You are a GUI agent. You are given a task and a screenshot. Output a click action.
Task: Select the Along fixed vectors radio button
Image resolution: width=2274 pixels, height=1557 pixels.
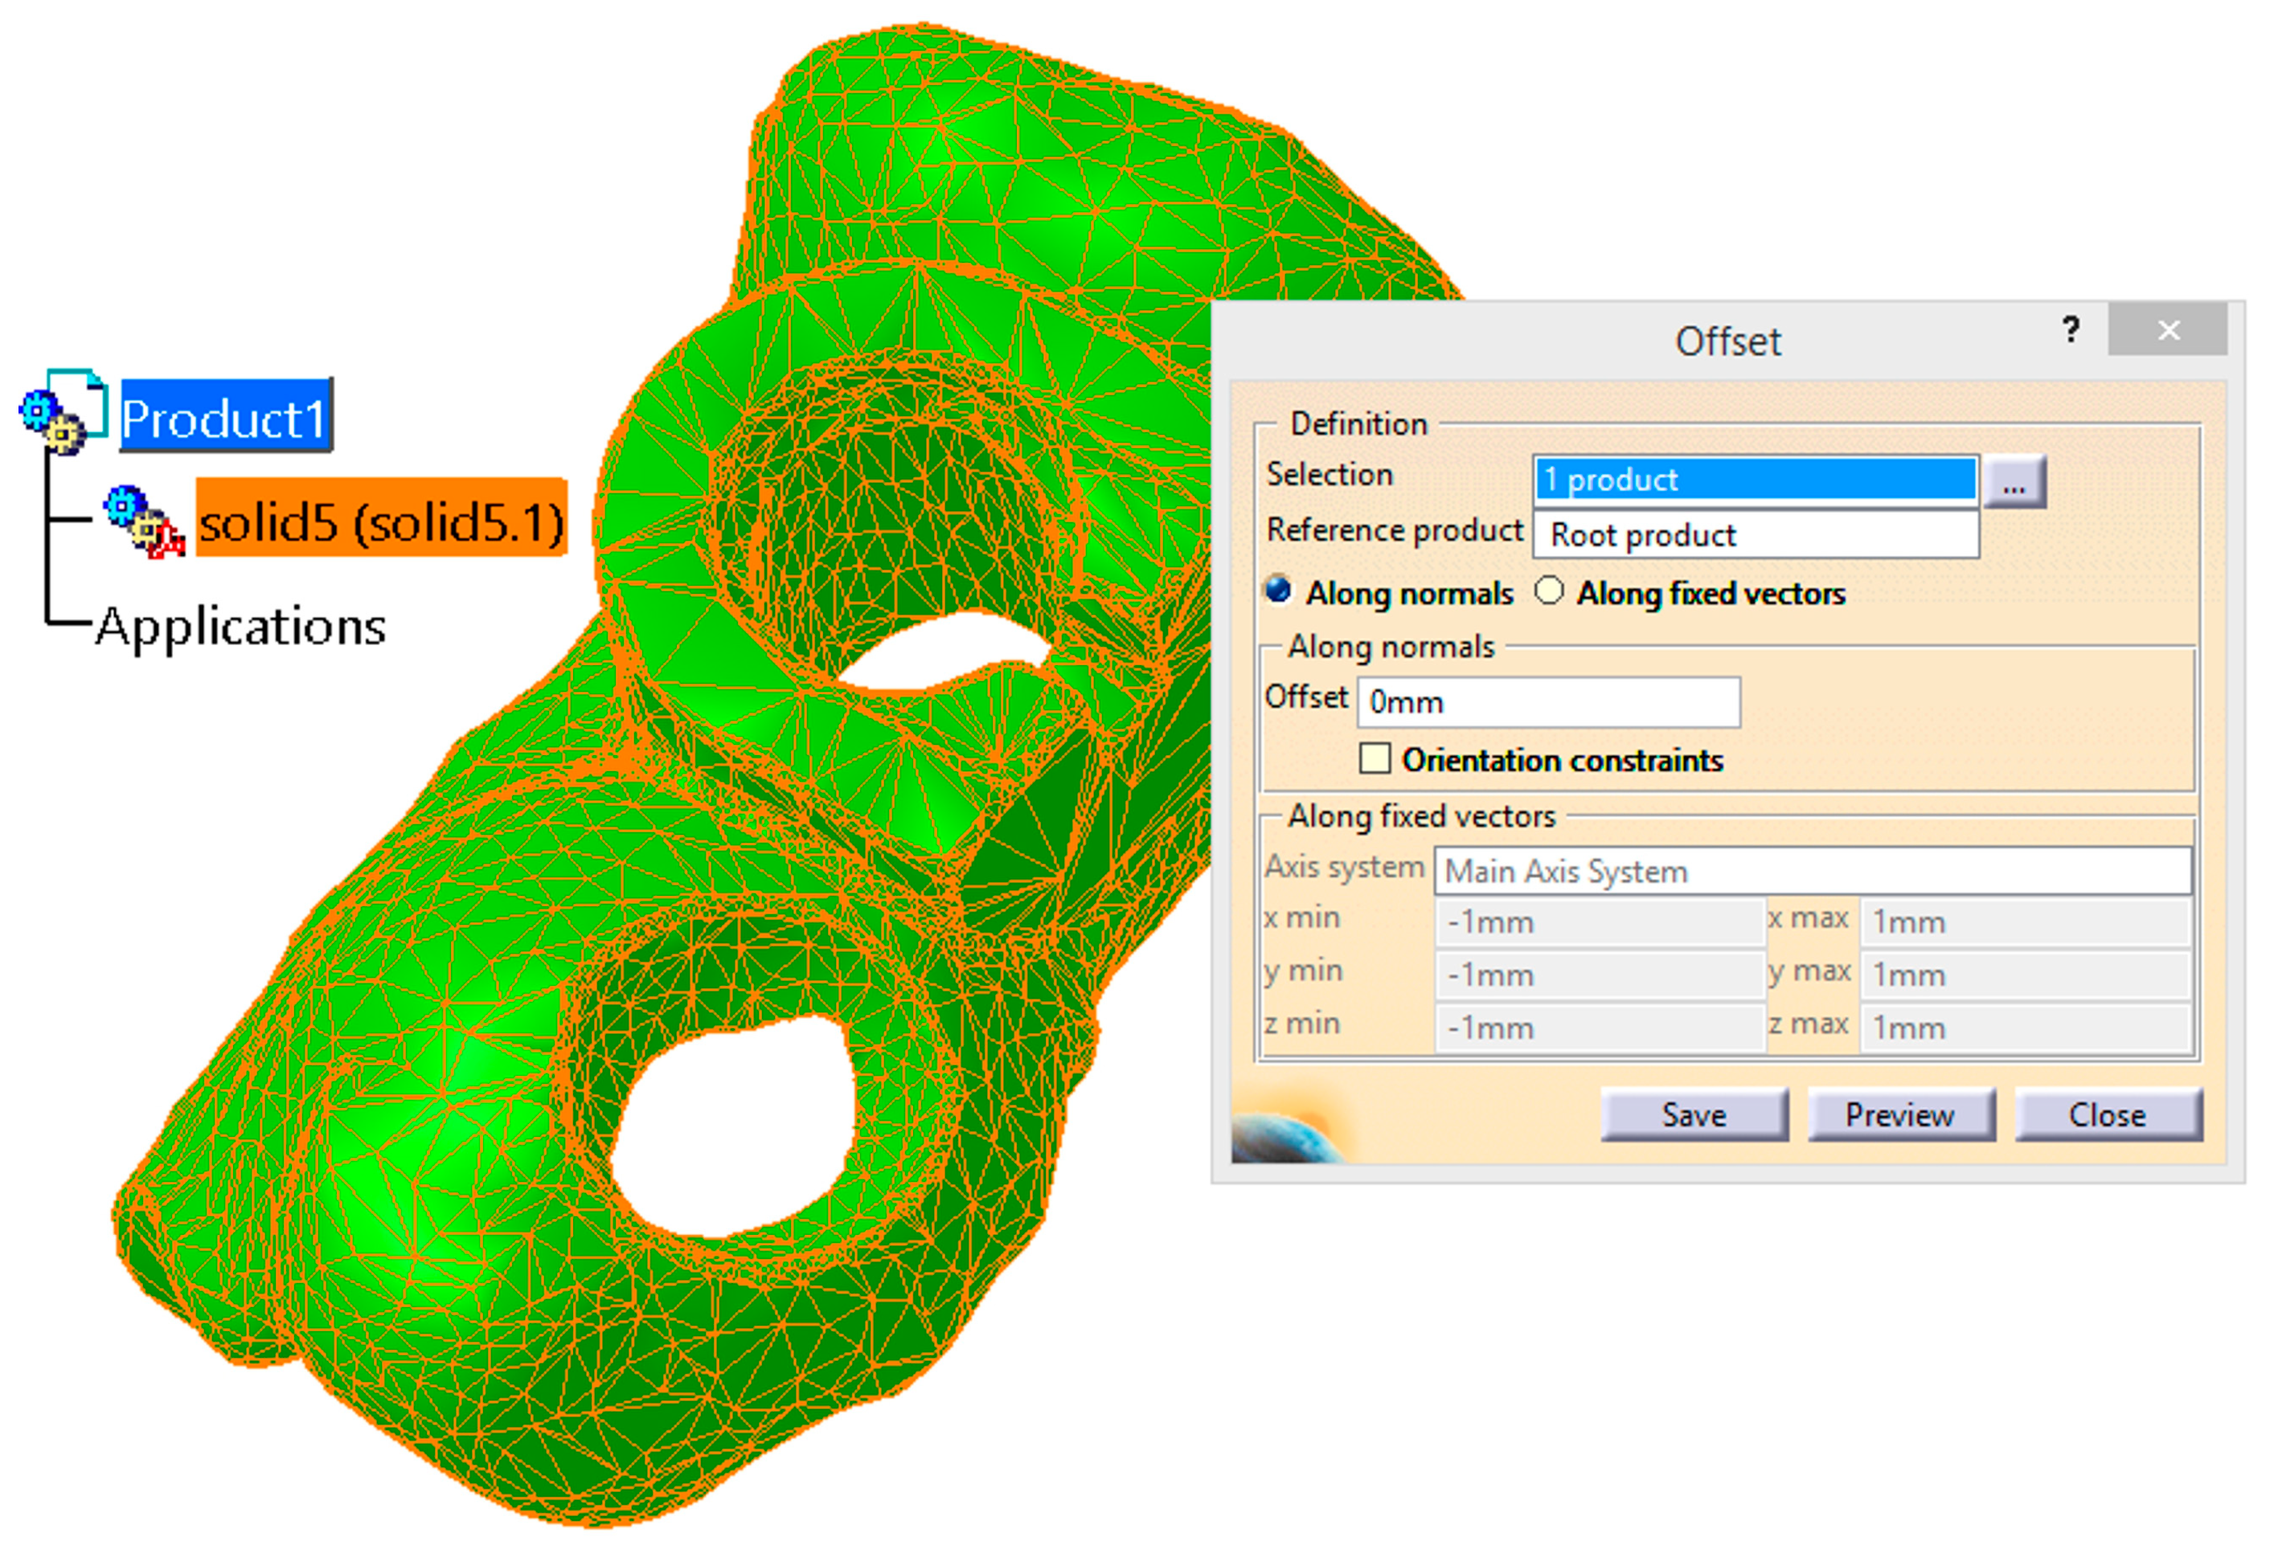(1548, 591)
